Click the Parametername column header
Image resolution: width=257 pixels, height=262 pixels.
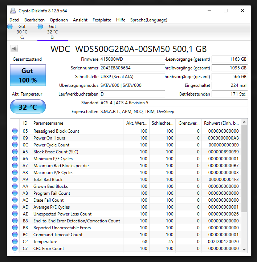pos(77,123)
